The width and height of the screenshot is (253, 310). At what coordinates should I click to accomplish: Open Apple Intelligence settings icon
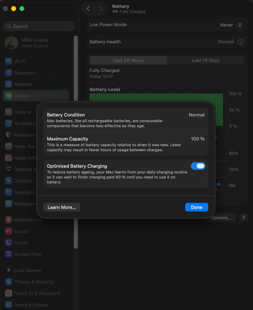pos(9,158)
